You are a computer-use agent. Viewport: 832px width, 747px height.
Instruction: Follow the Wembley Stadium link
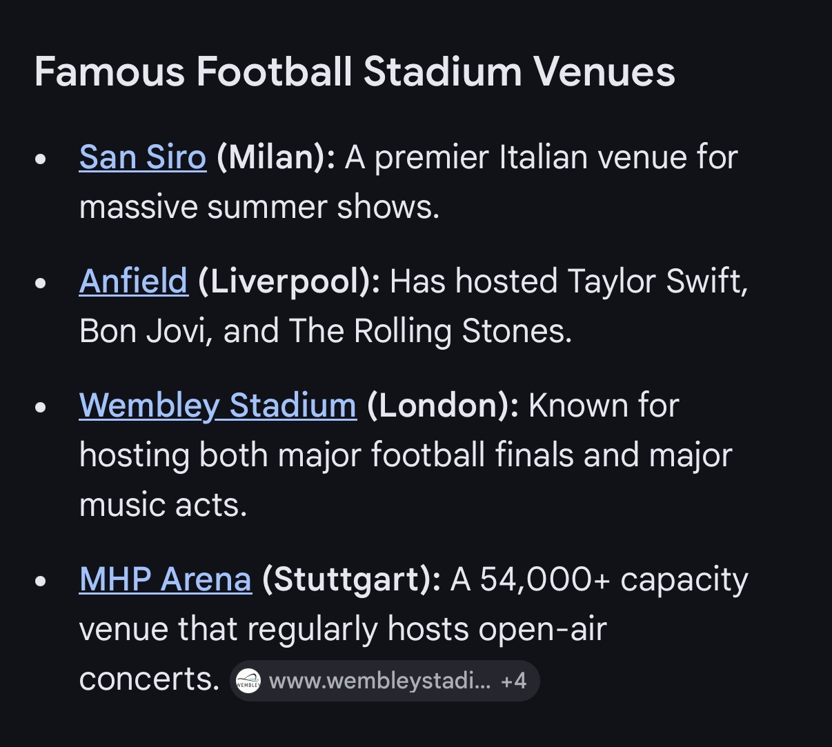pos(217,406)
